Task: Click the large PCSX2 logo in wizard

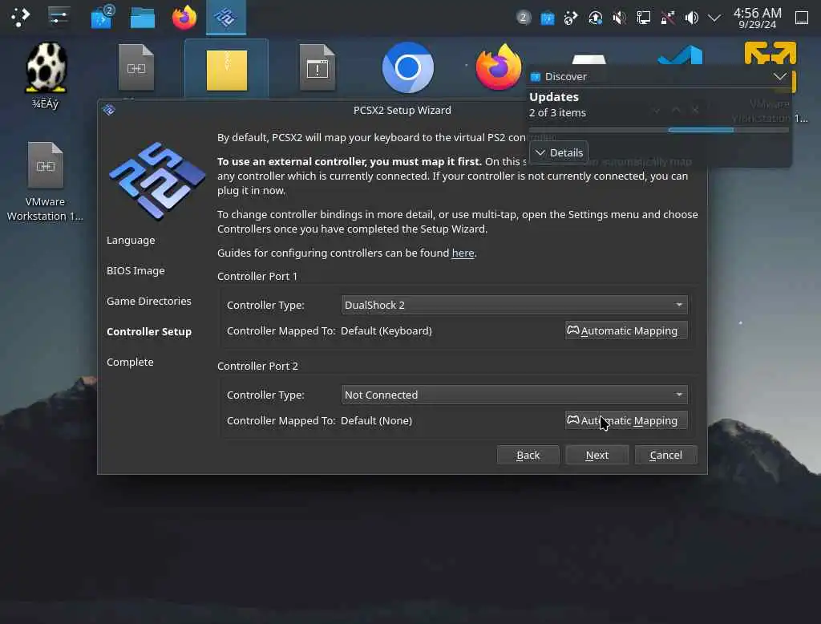Action: coord(156,180)
